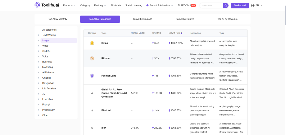Open the PhotoAI tool link
Viewport: 286px width, 135px height.
106,110
